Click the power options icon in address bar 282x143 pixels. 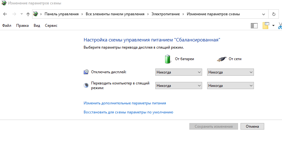coord(36,14)
